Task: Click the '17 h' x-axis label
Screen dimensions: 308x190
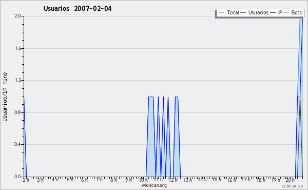Action: (246, 180)
